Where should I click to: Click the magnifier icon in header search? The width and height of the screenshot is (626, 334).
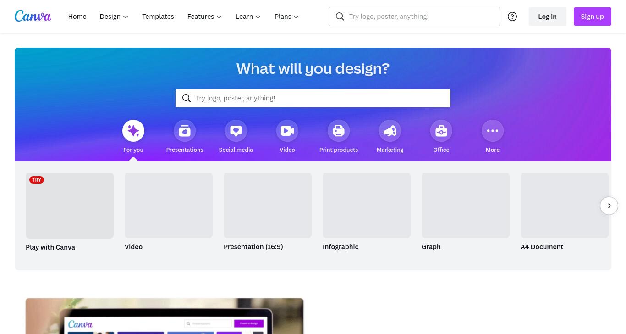click(340, 17)
